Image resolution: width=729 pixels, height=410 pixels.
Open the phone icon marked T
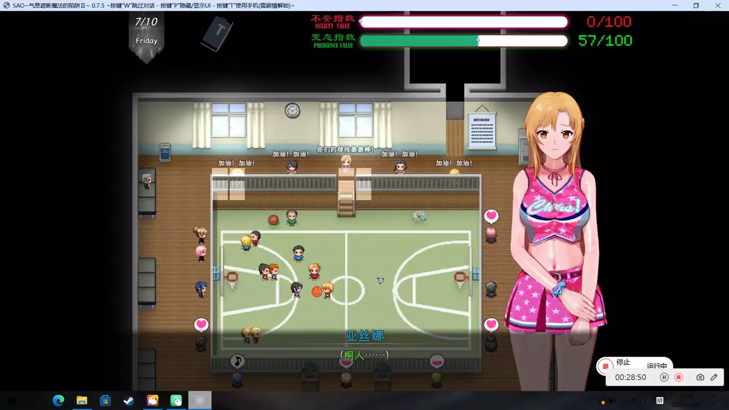(217, 33)
